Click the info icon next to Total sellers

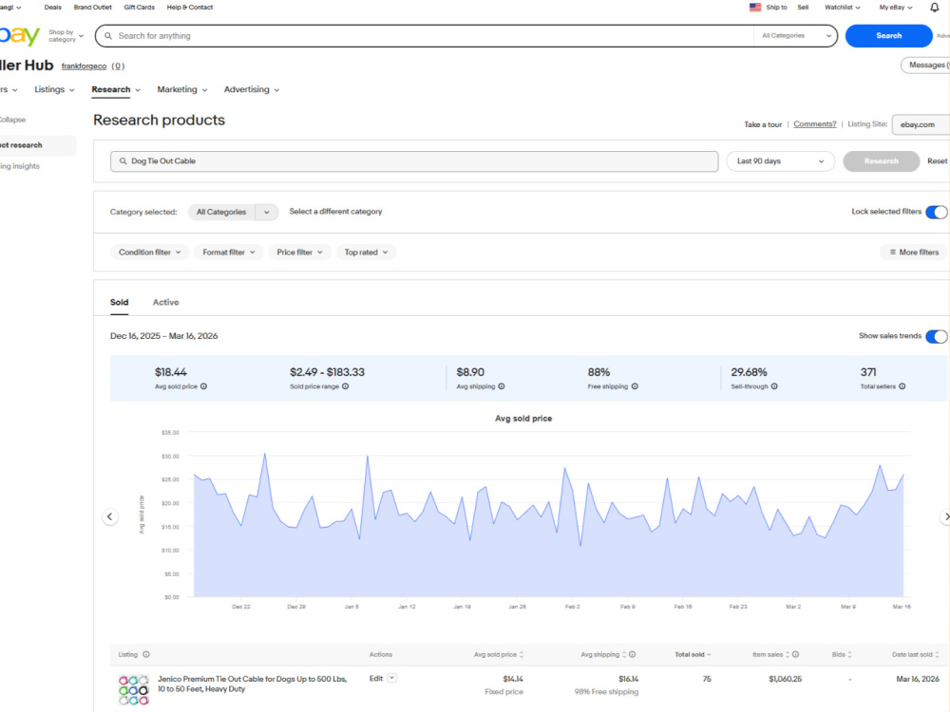[x=902, y=386]
